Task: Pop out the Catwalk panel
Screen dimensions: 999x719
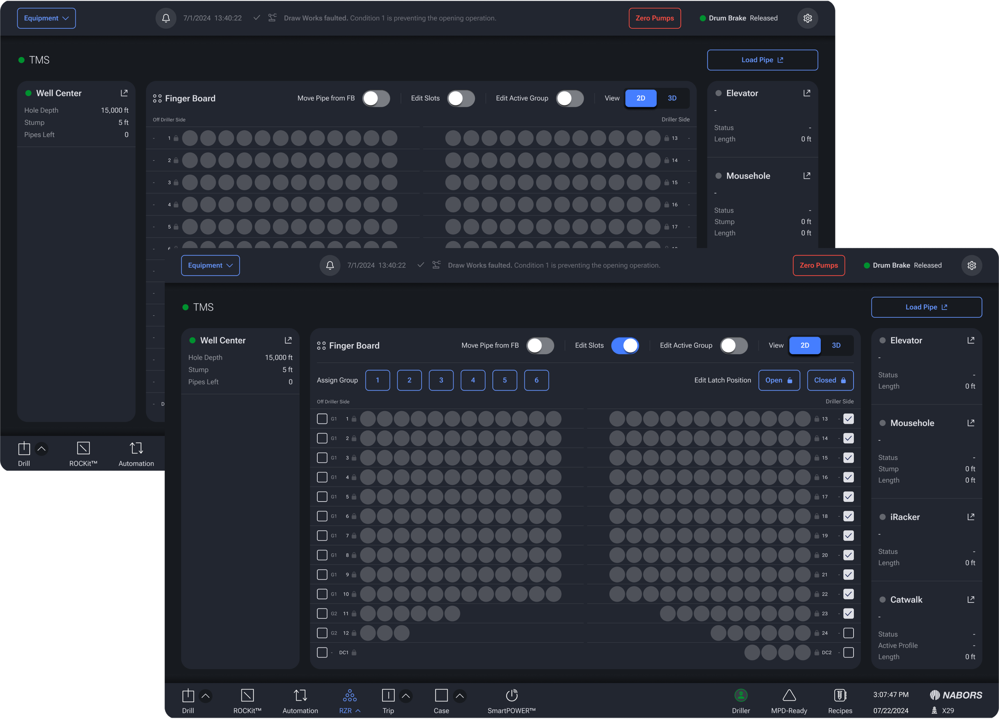Action: point(970,599)
